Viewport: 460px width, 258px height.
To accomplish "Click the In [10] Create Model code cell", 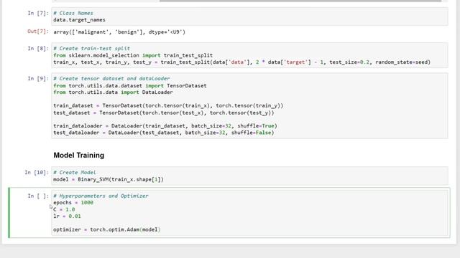I will coord(249,176).
